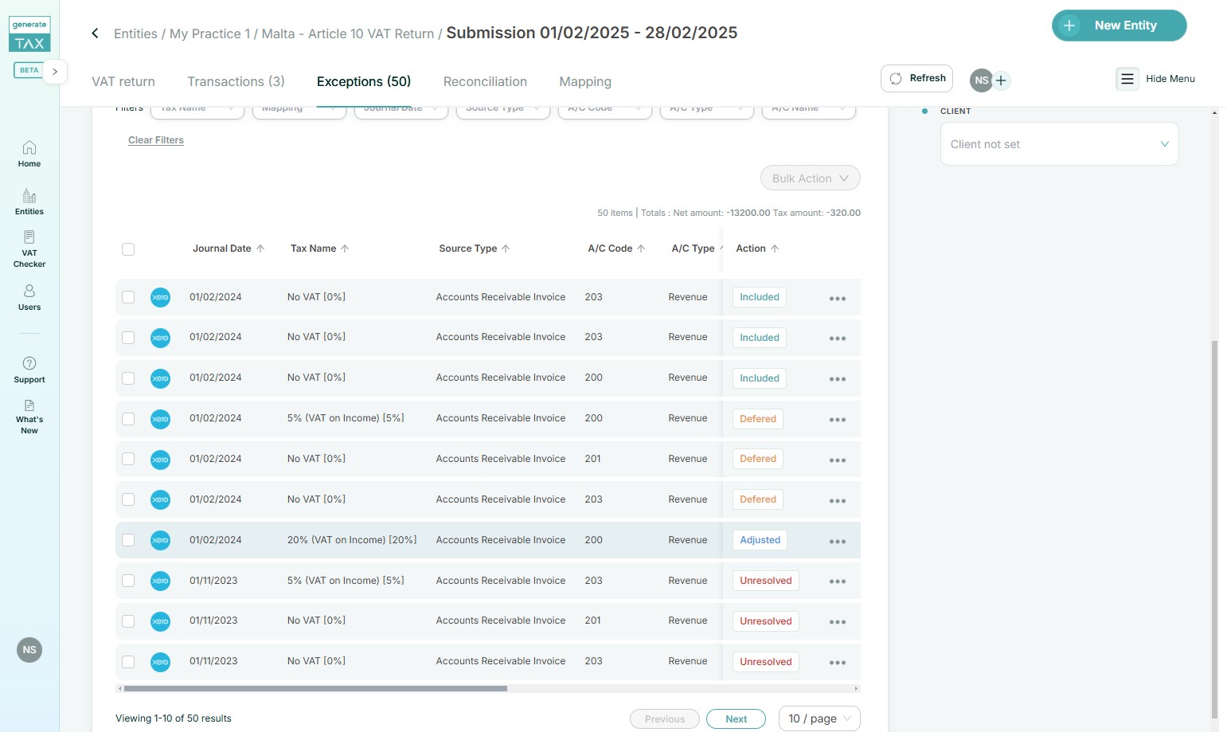The width and height of the screenshot is (1227, 732).
Task: Create a New Entity
Action: [x=1119, y=25]
